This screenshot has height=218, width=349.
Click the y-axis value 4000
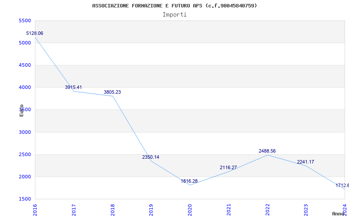click(25, 88)
